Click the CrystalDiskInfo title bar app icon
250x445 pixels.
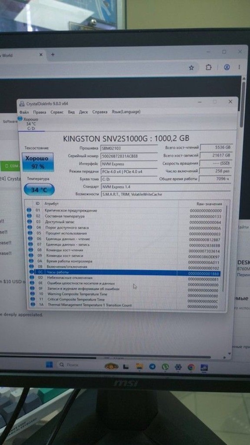coord(22,104)
